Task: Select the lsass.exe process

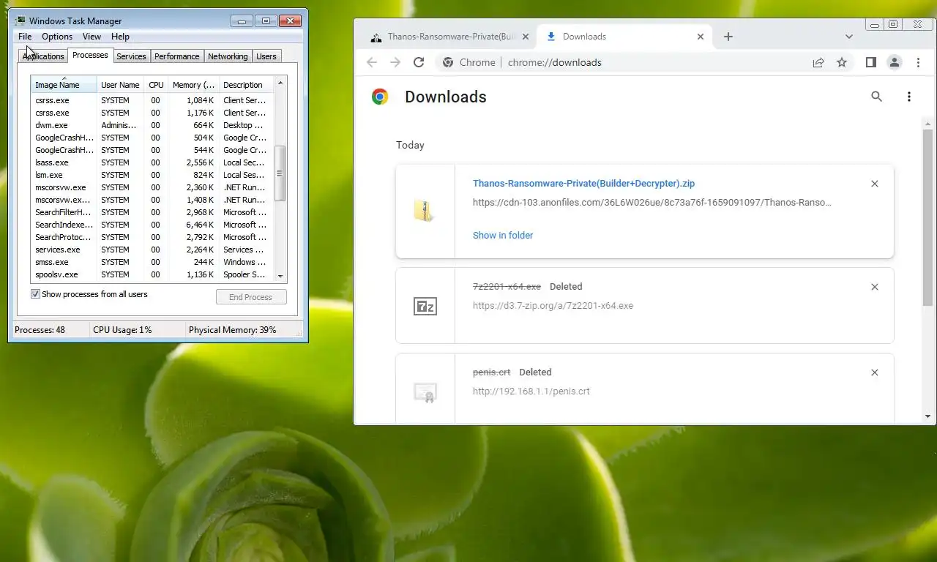Action: [x=152, y=162]
